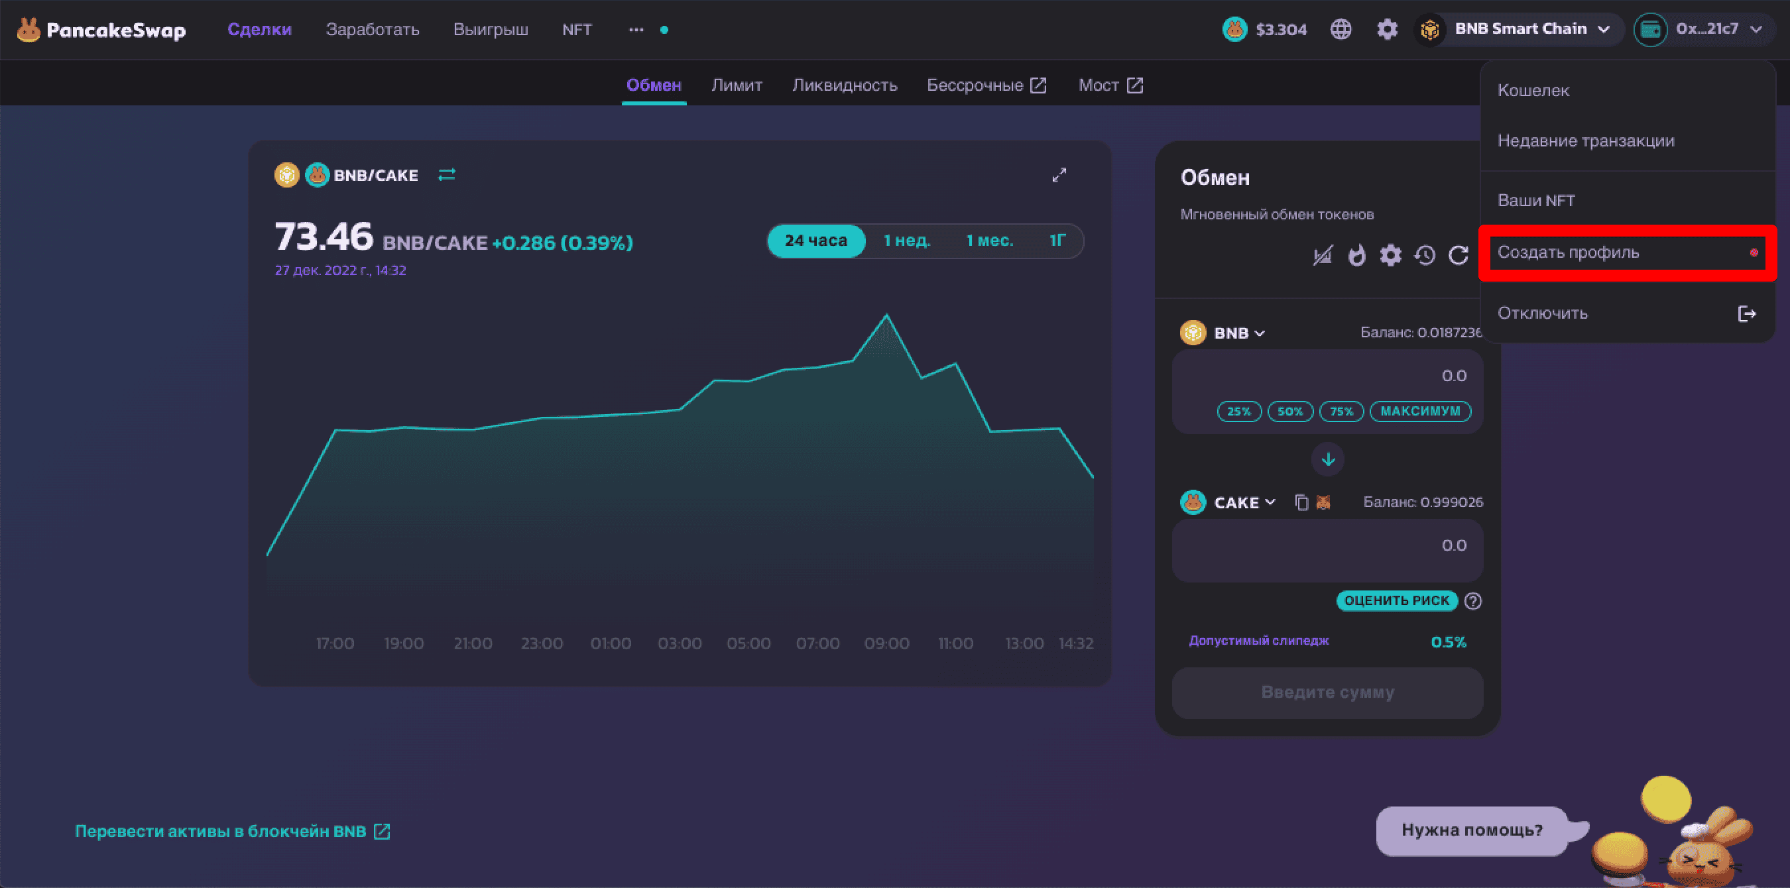Click the BNB coin icon in swap panel

click(x=1193, y=333)
